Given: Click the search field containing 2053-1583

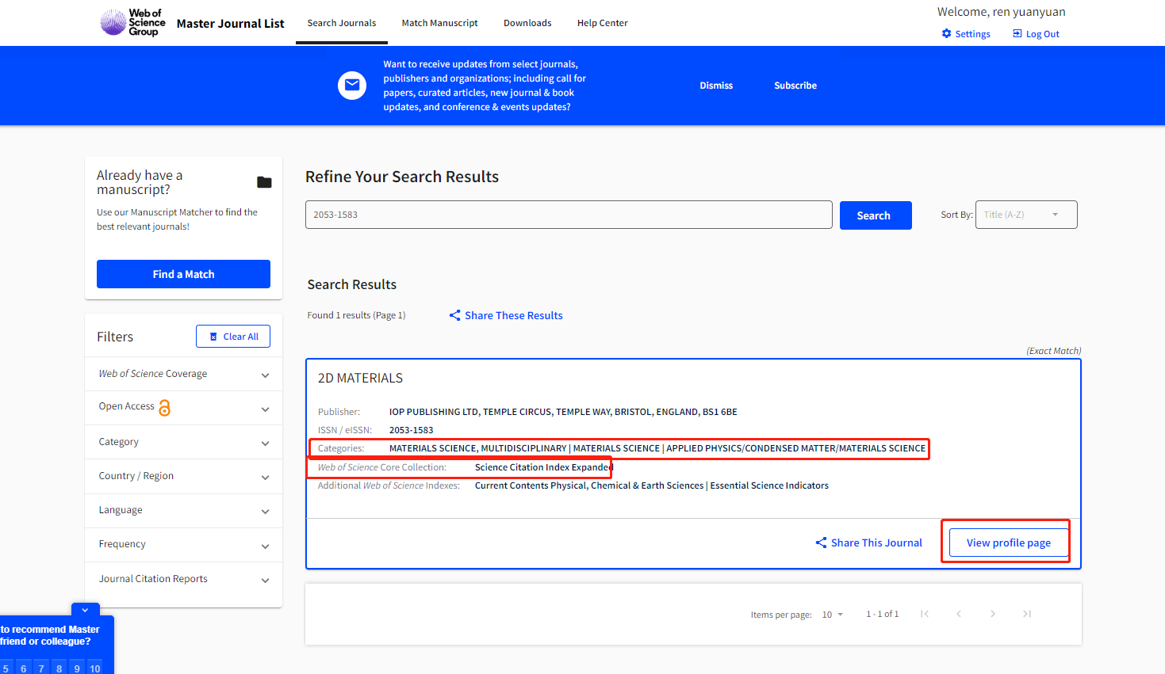Looking at the screenshot, I should click(568, 215).
